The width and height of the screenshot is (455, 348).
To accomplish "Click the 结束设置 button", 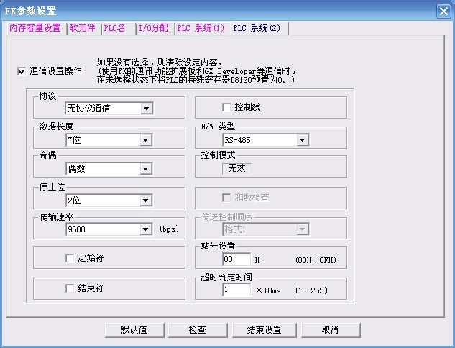I will (x=264, y=330).
